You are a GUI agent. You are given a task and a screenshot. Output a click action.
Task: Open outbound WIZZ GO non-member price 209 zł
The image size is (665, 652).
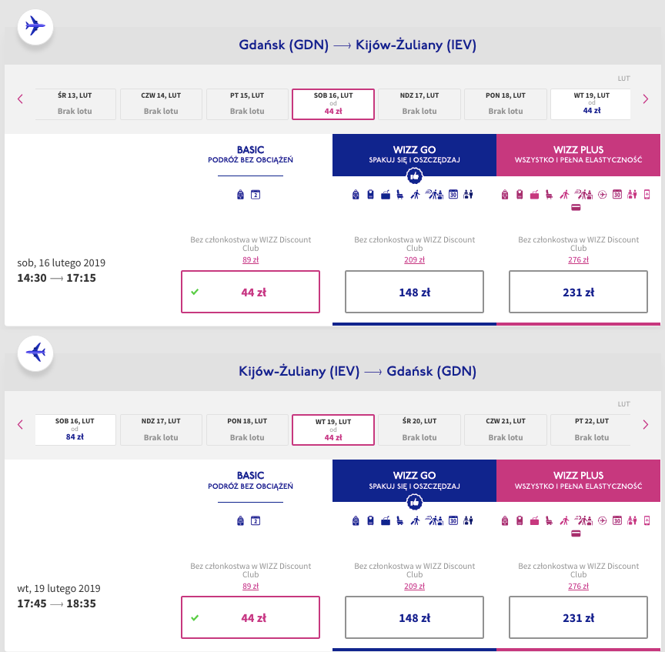[x=414, y=259]
